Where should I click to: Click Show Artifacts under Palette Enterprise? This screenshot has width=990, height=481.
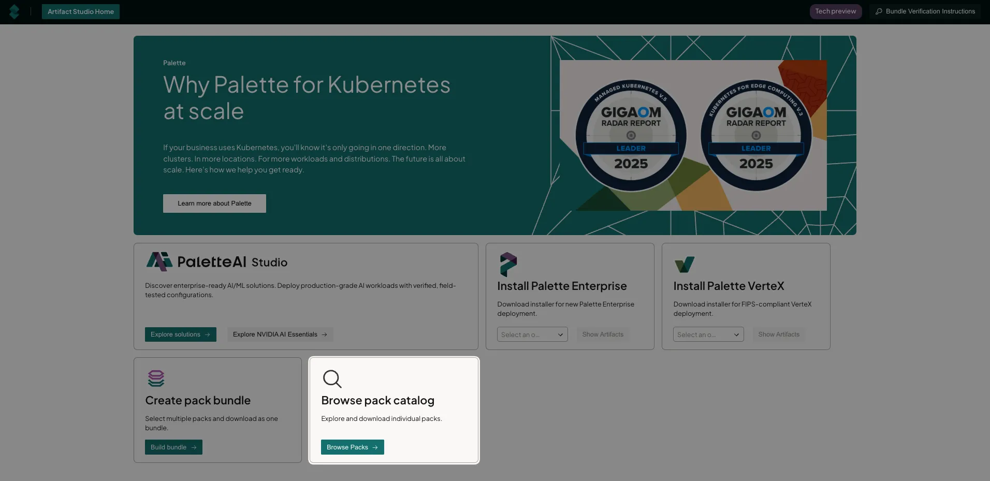(603, 334)
